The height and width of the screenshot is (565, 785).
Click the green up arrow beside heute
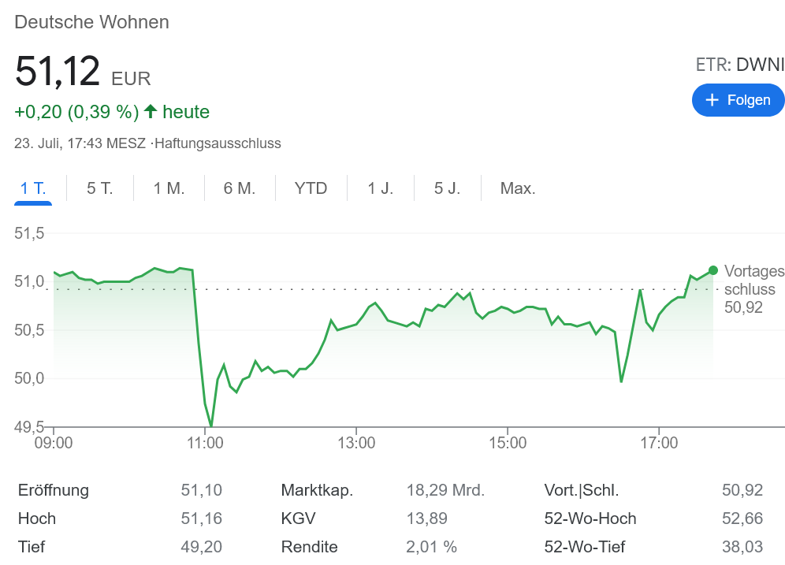(x=151, y=112)
